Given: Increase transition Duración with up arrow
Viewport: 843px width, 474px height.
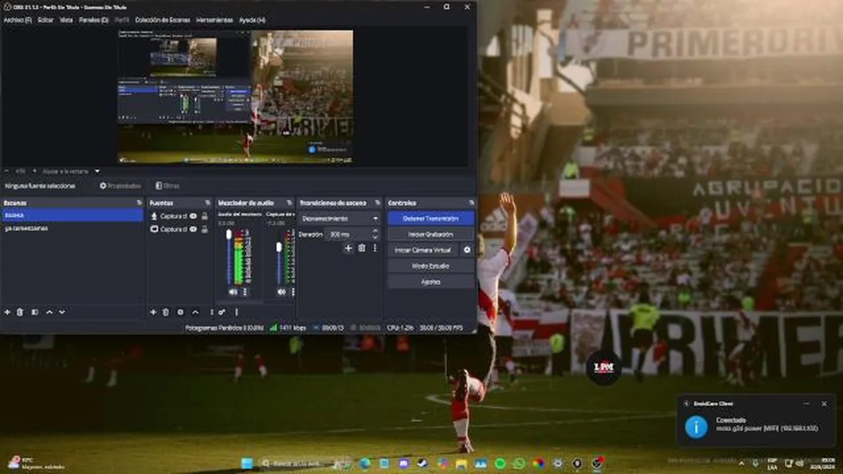Looking at the screenshot, I should click(x=375, y=231).
